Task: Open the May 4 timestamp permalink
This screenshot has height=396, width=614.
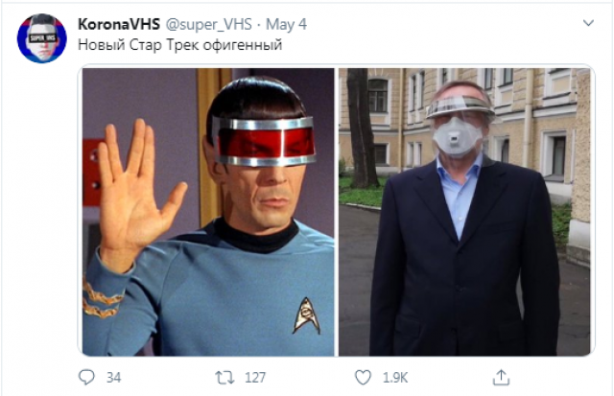Action: click(286, 25)
